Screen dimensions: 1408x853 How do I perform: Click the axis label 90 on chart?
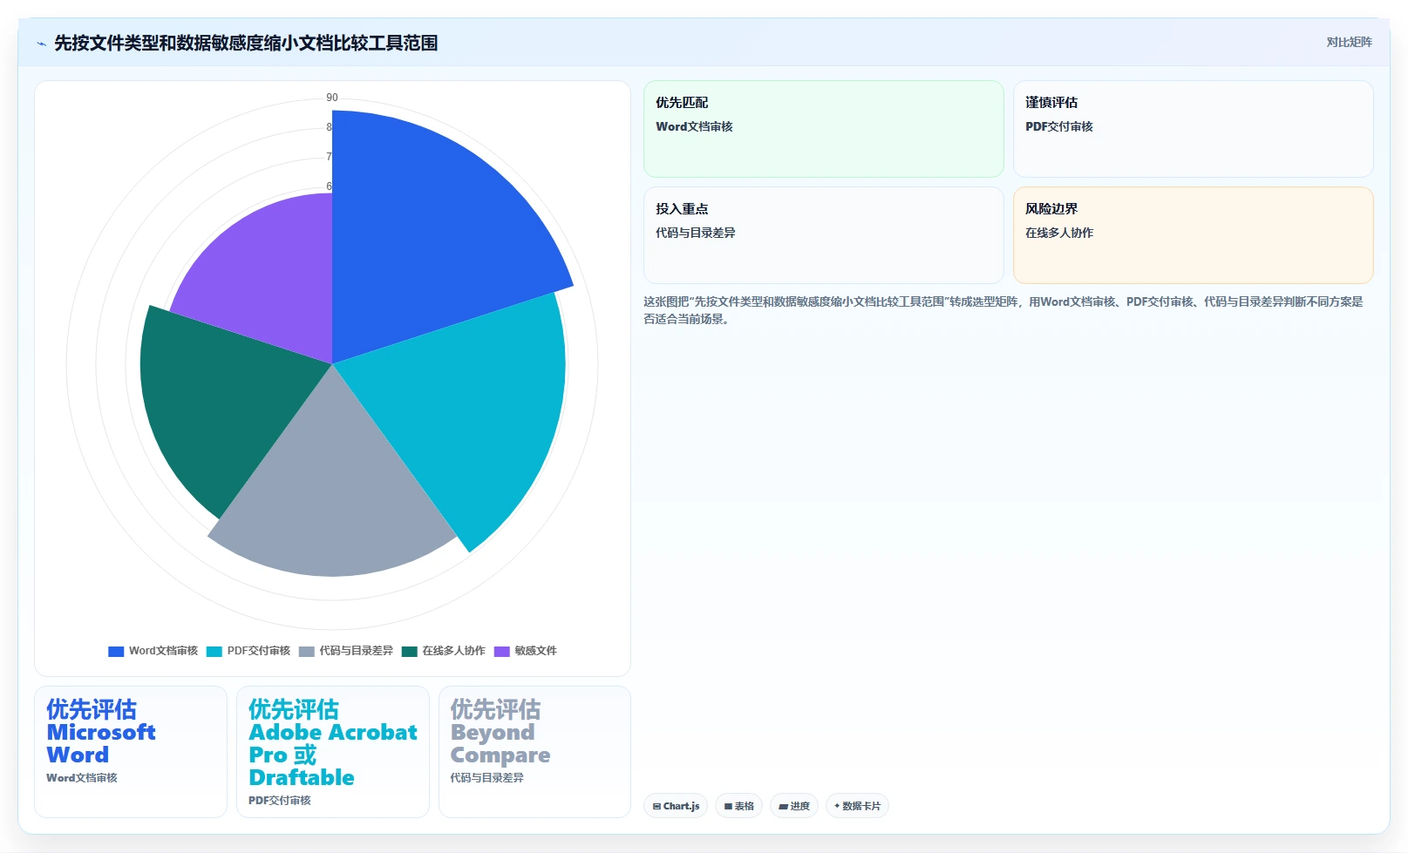(x=332, y=98)
